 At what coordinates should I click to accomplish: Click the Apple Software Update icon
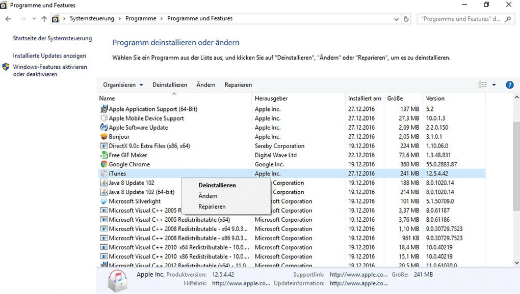pyautogui.click(x=104, y=127)
